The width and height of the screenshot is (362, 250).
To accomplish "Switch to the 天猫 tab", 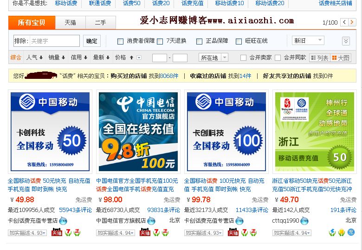I will click(71, 23).
